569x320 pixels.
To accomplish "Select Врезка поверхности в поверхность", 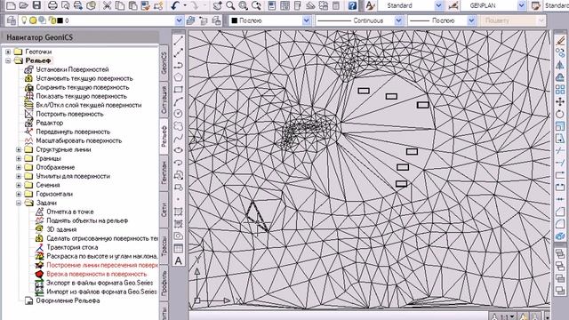I will tap(97, 274).
